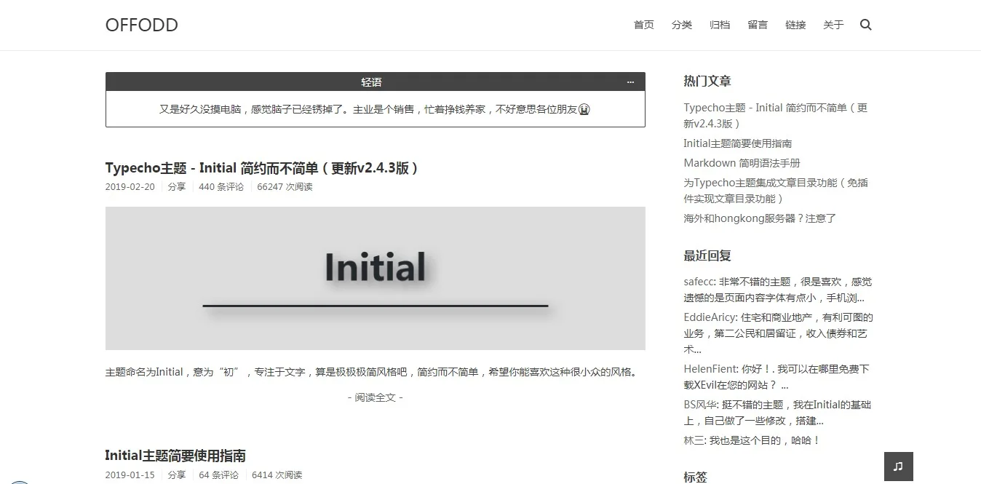Click the OFFODD site logo
The height and width of the screenshot is (484, 981).
(141, 24)
